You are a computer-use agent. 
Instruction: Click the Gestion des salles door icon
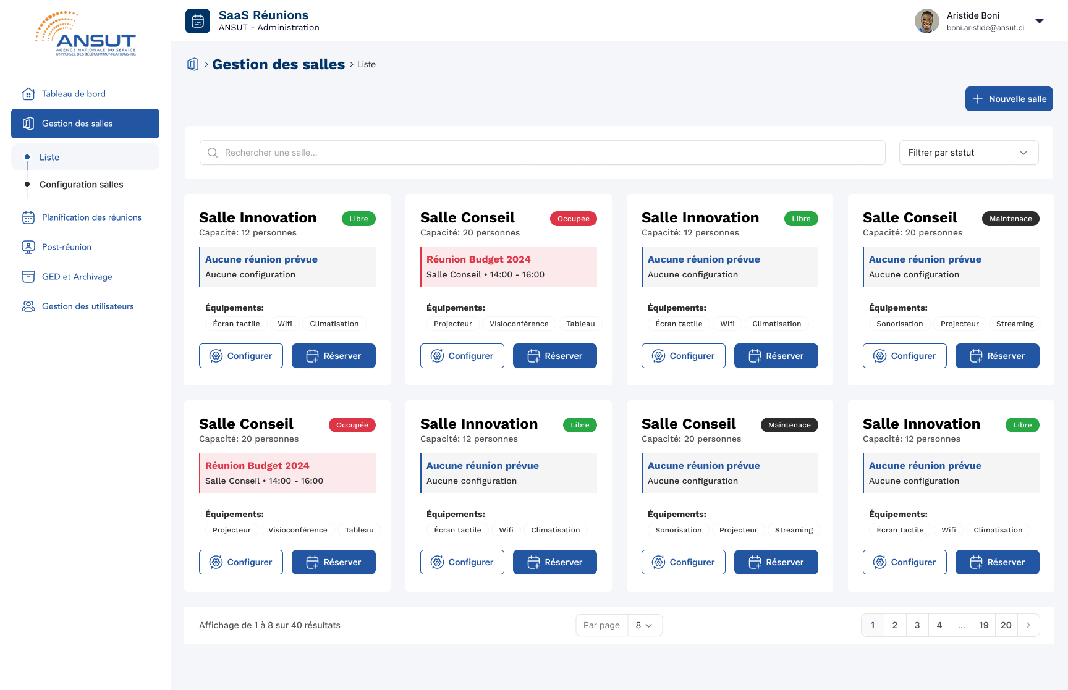point(28,124)
